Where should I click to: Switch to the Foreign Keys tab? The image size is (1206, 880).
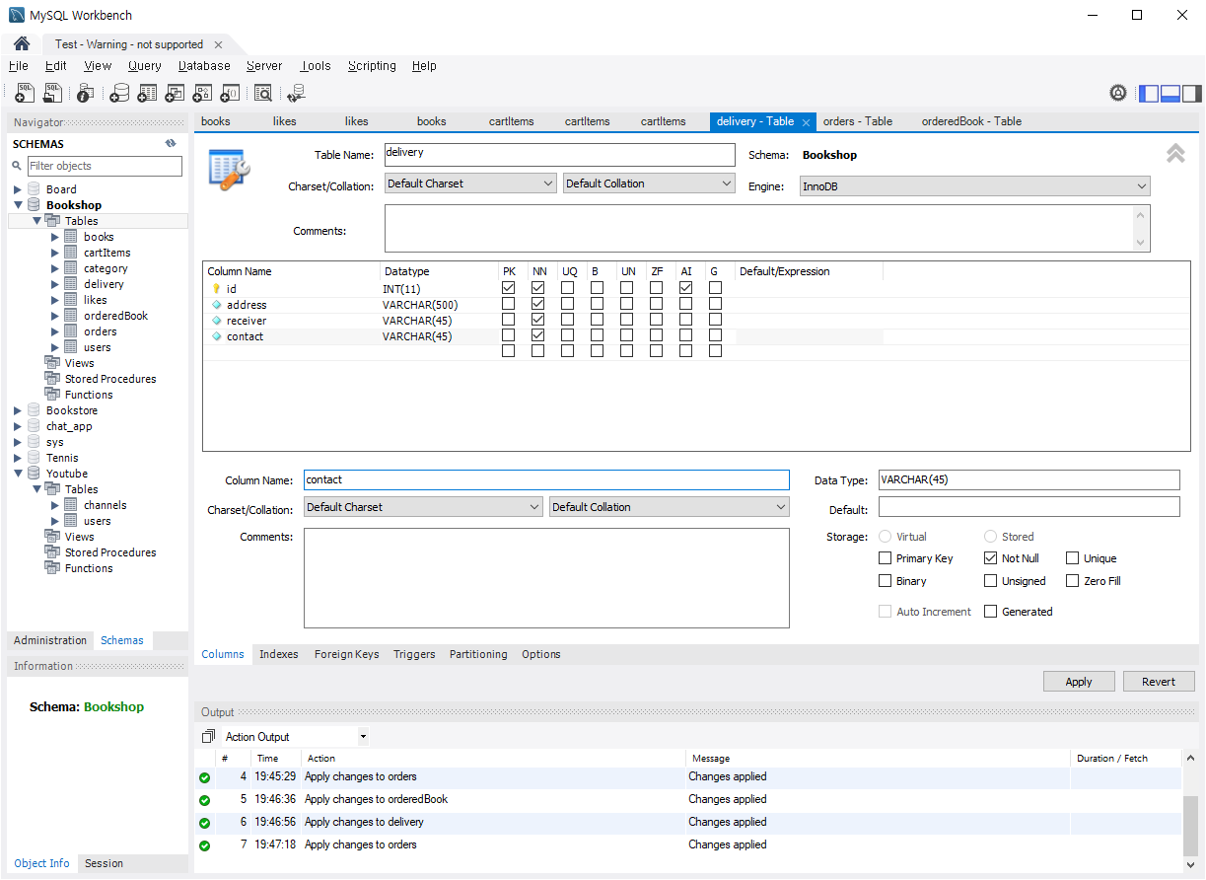click(347, 654)
